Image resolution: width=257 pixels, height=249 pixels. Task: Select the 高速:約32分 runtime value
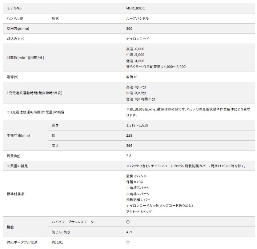[x=136, y=87]
